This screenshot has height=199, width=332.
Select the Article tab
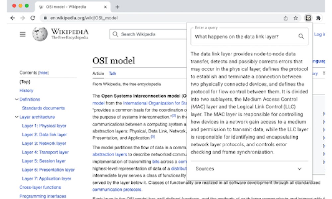click(98, 73)
